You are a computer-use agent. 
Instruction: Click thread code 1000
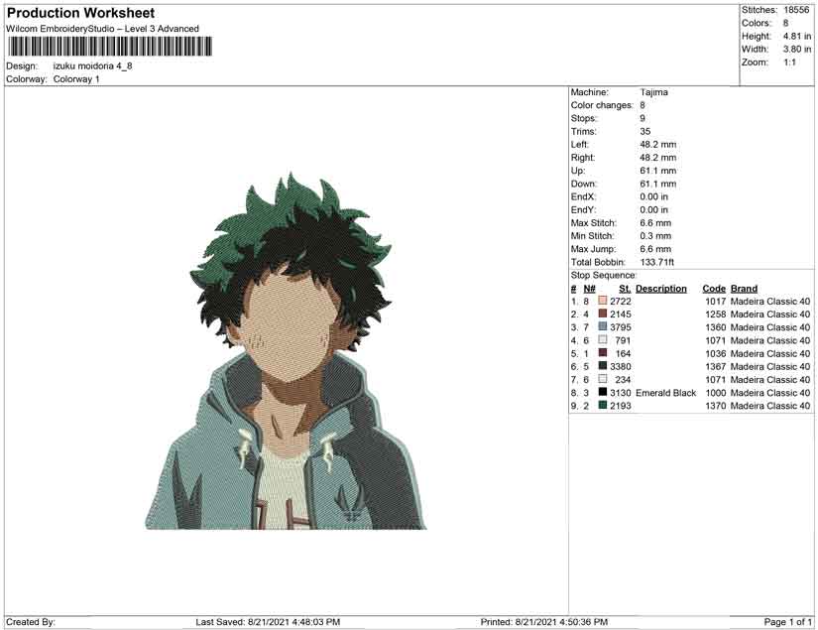[x=715, y=393]
